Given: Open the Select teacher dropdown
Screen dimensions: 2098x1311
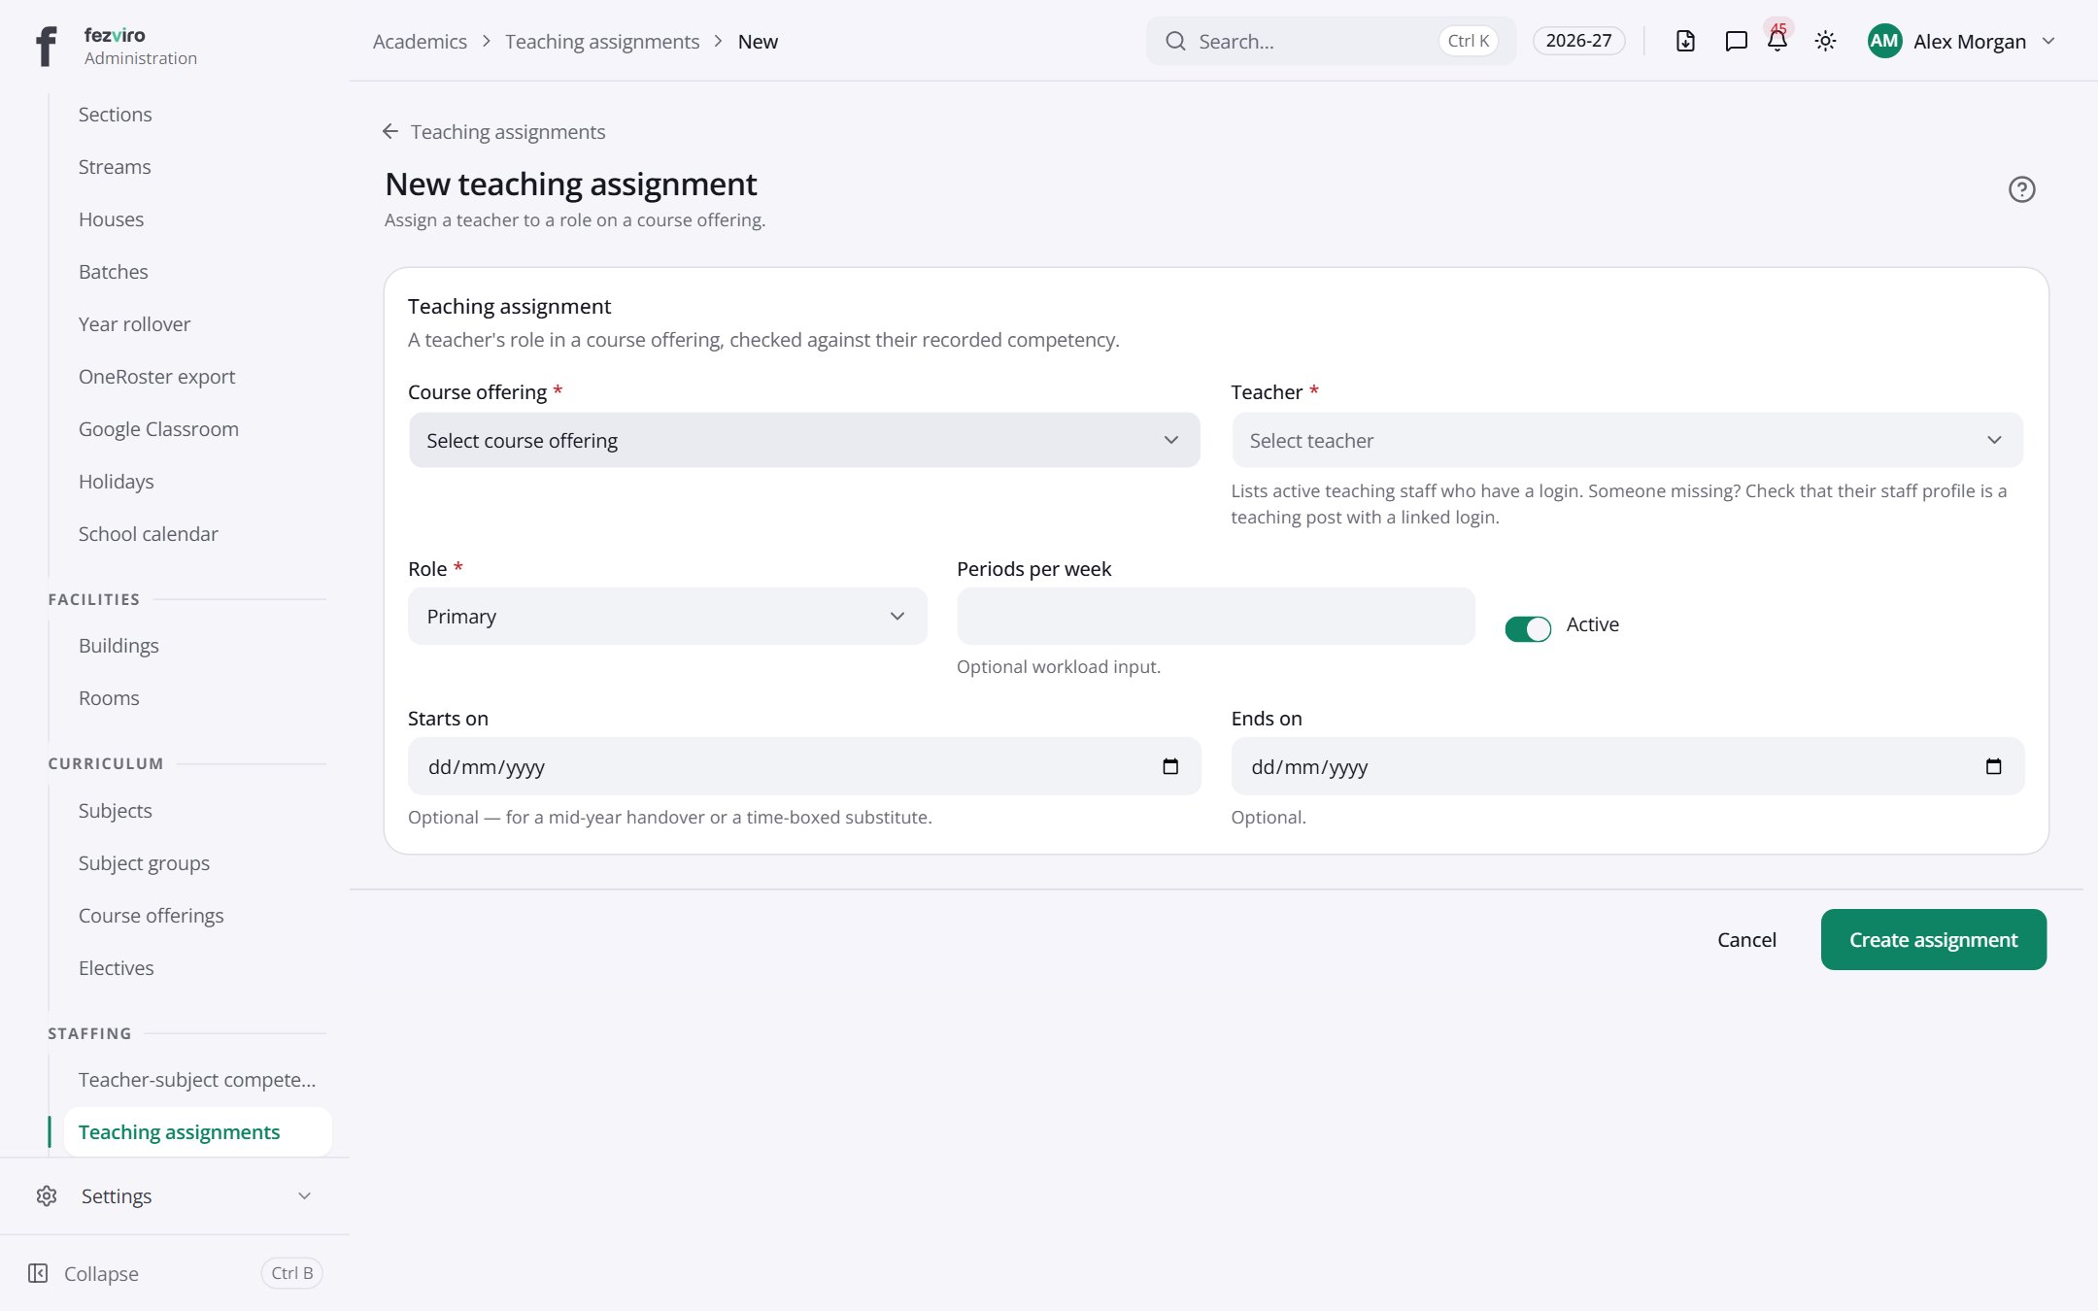Looking at the screenshot, I should [x=1627, y=440].
